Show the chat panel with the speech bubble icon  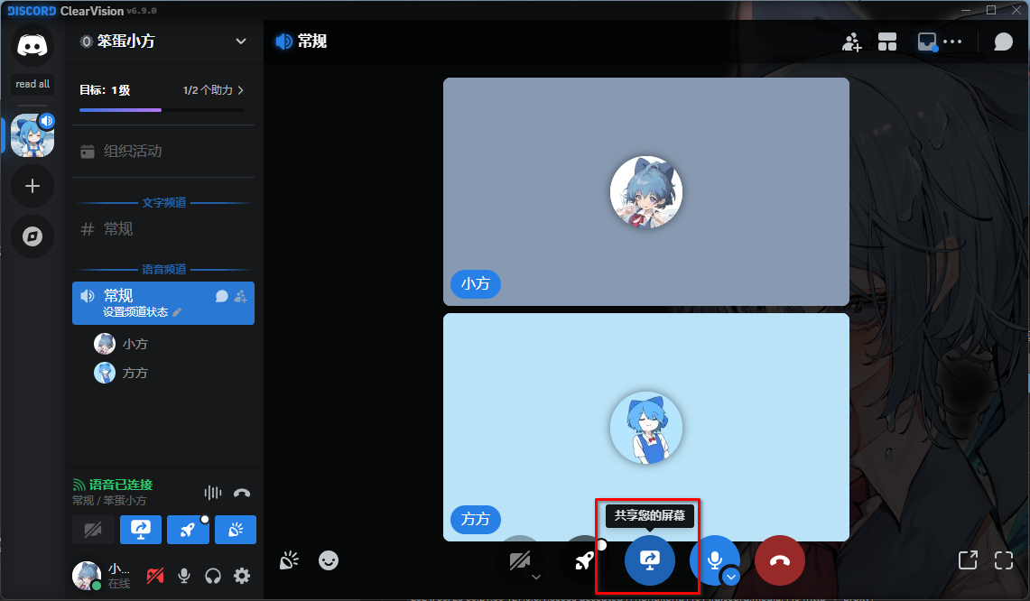(x=1003, y=42)
